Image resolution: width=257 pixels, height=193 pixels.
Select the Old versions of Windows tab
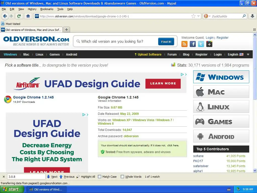[31, 30]
